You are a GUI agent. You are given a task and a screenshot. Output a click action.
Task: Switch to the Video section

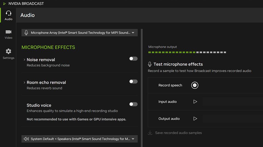[8, 34]
